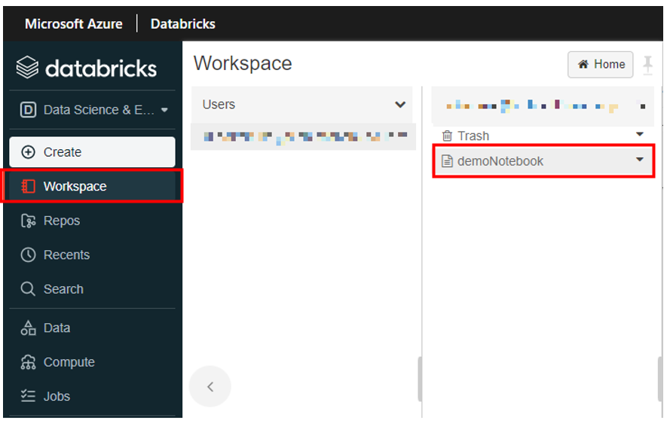Open demoNotebook dropdown arrow menu
This screenshot has height=421, width=670.
[x=640, y=160]
